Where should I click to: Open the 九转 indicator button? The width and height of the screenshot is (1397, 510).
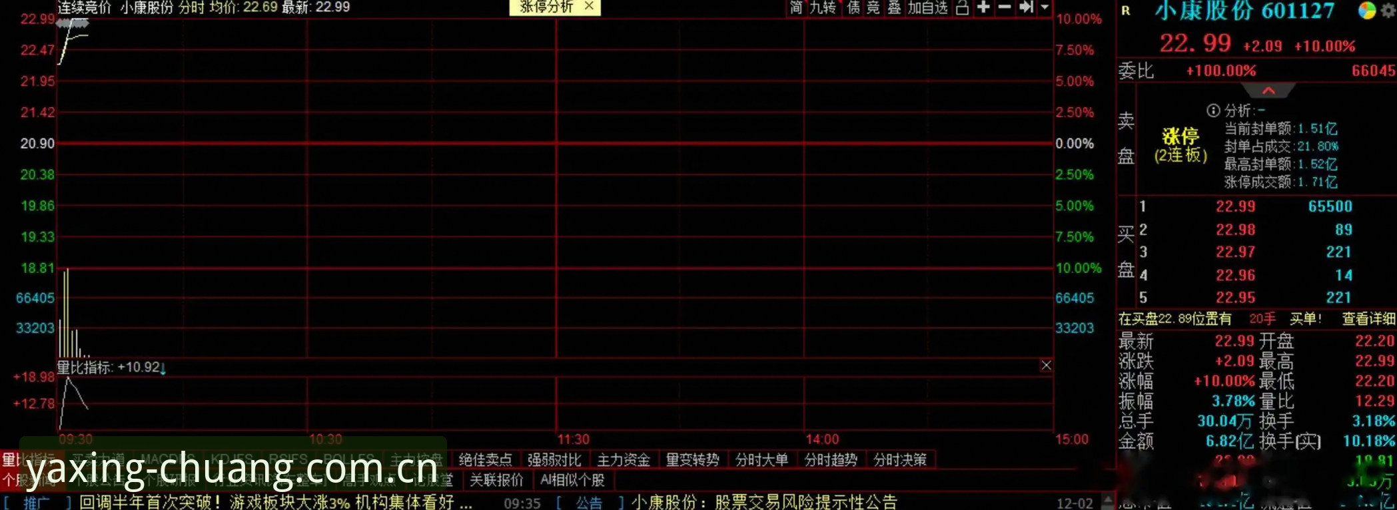823,7
